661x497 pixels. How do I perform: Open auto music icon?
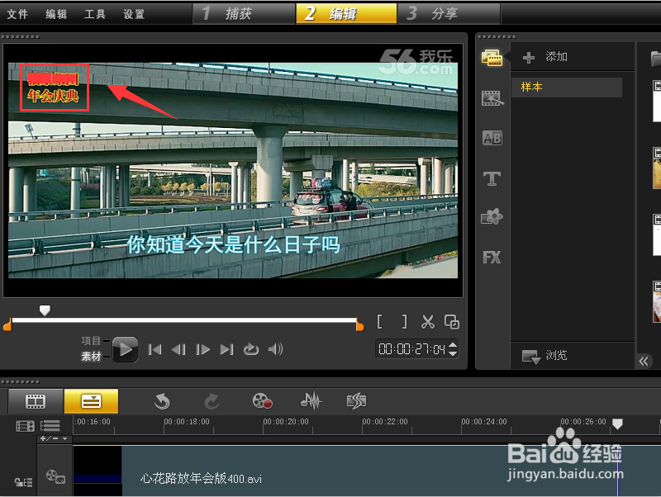click(357, 401)
